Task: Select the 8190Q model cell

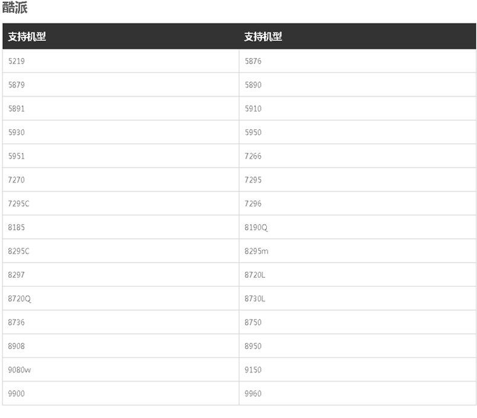Action: [256, 227]
